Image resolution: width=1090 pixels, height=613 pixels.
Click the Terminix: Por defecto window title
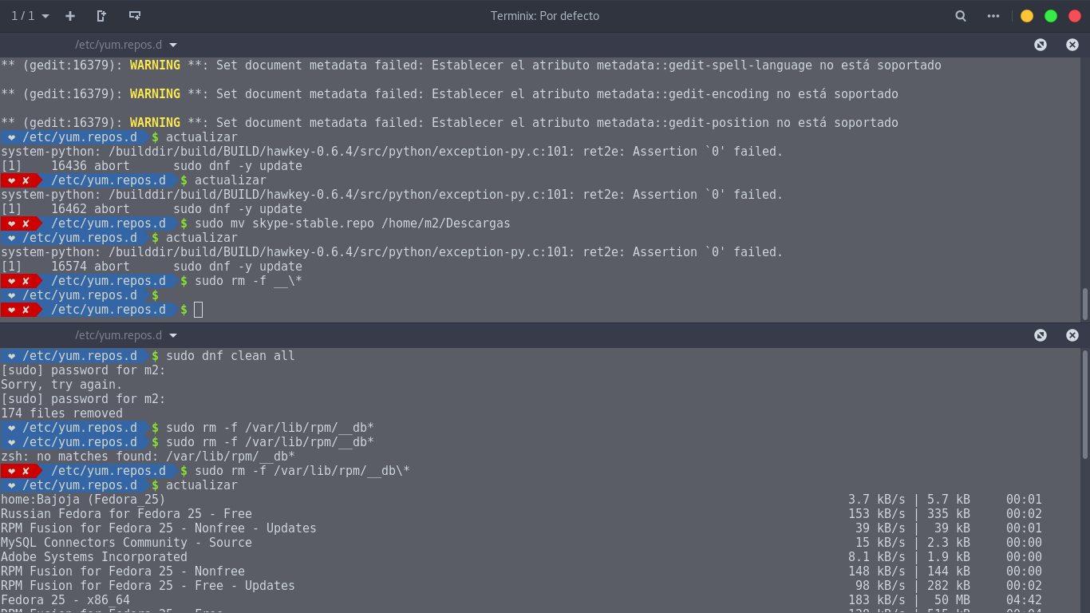[x=545, y=16]
